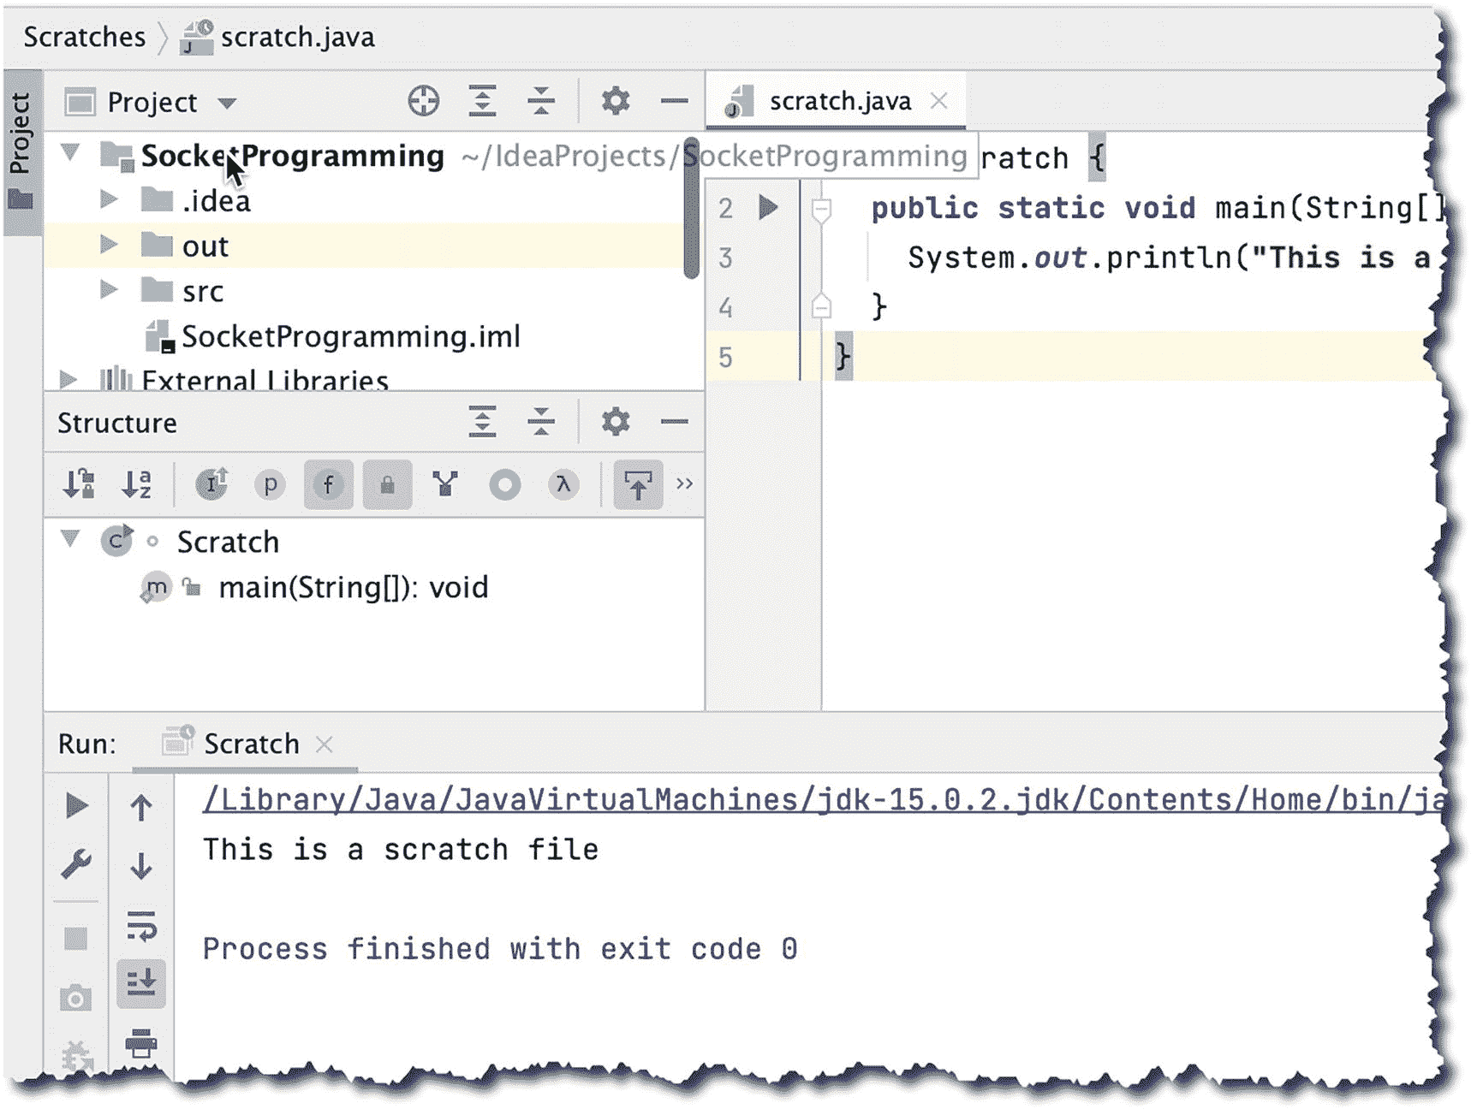
Task: Click scratch.java in the breadcrumb
Action: click(x=297, y=37)
